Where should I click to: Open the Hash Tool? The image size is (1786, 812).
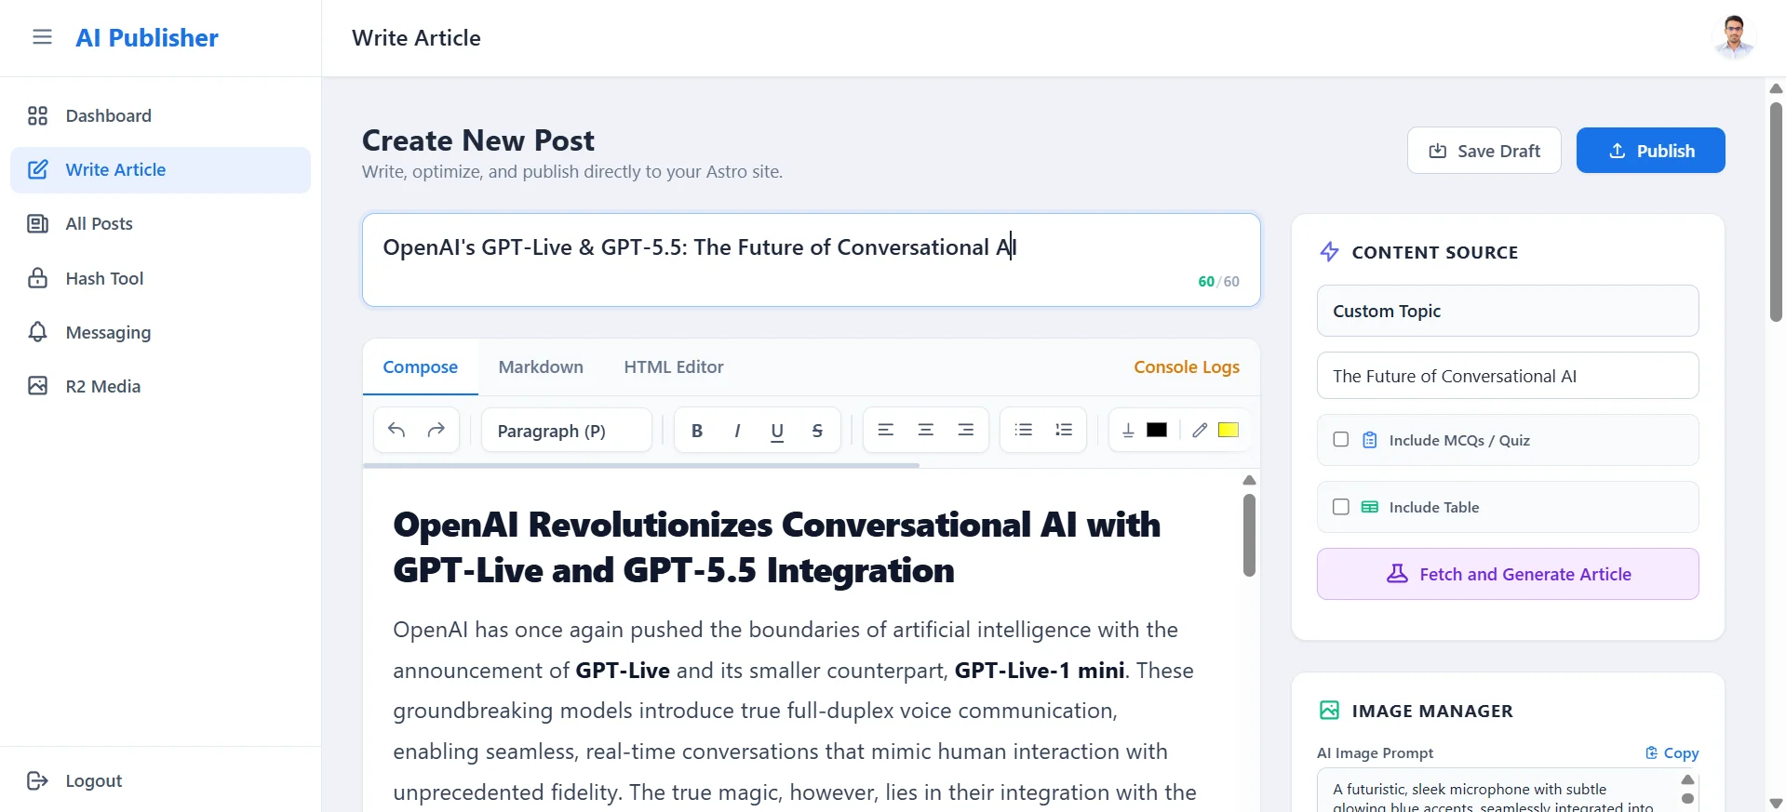160,278
